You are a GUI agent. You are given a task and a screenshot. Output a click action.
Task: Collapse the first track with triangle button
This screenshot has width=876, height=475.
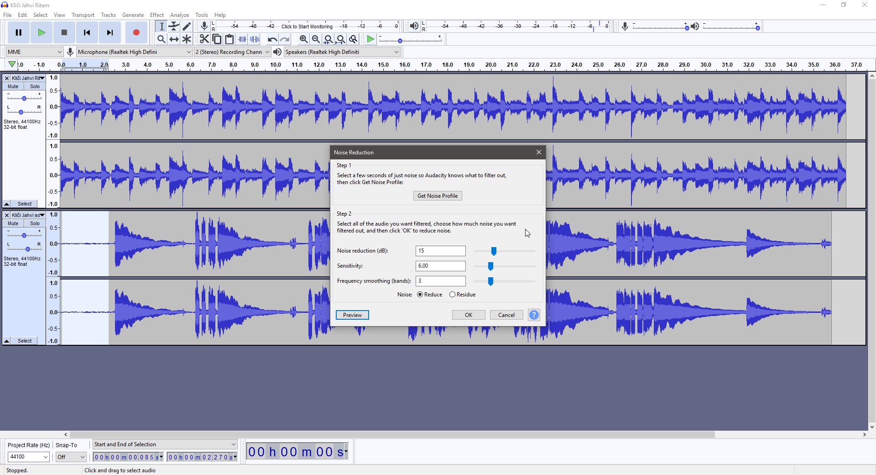click(x=7, y=204)
